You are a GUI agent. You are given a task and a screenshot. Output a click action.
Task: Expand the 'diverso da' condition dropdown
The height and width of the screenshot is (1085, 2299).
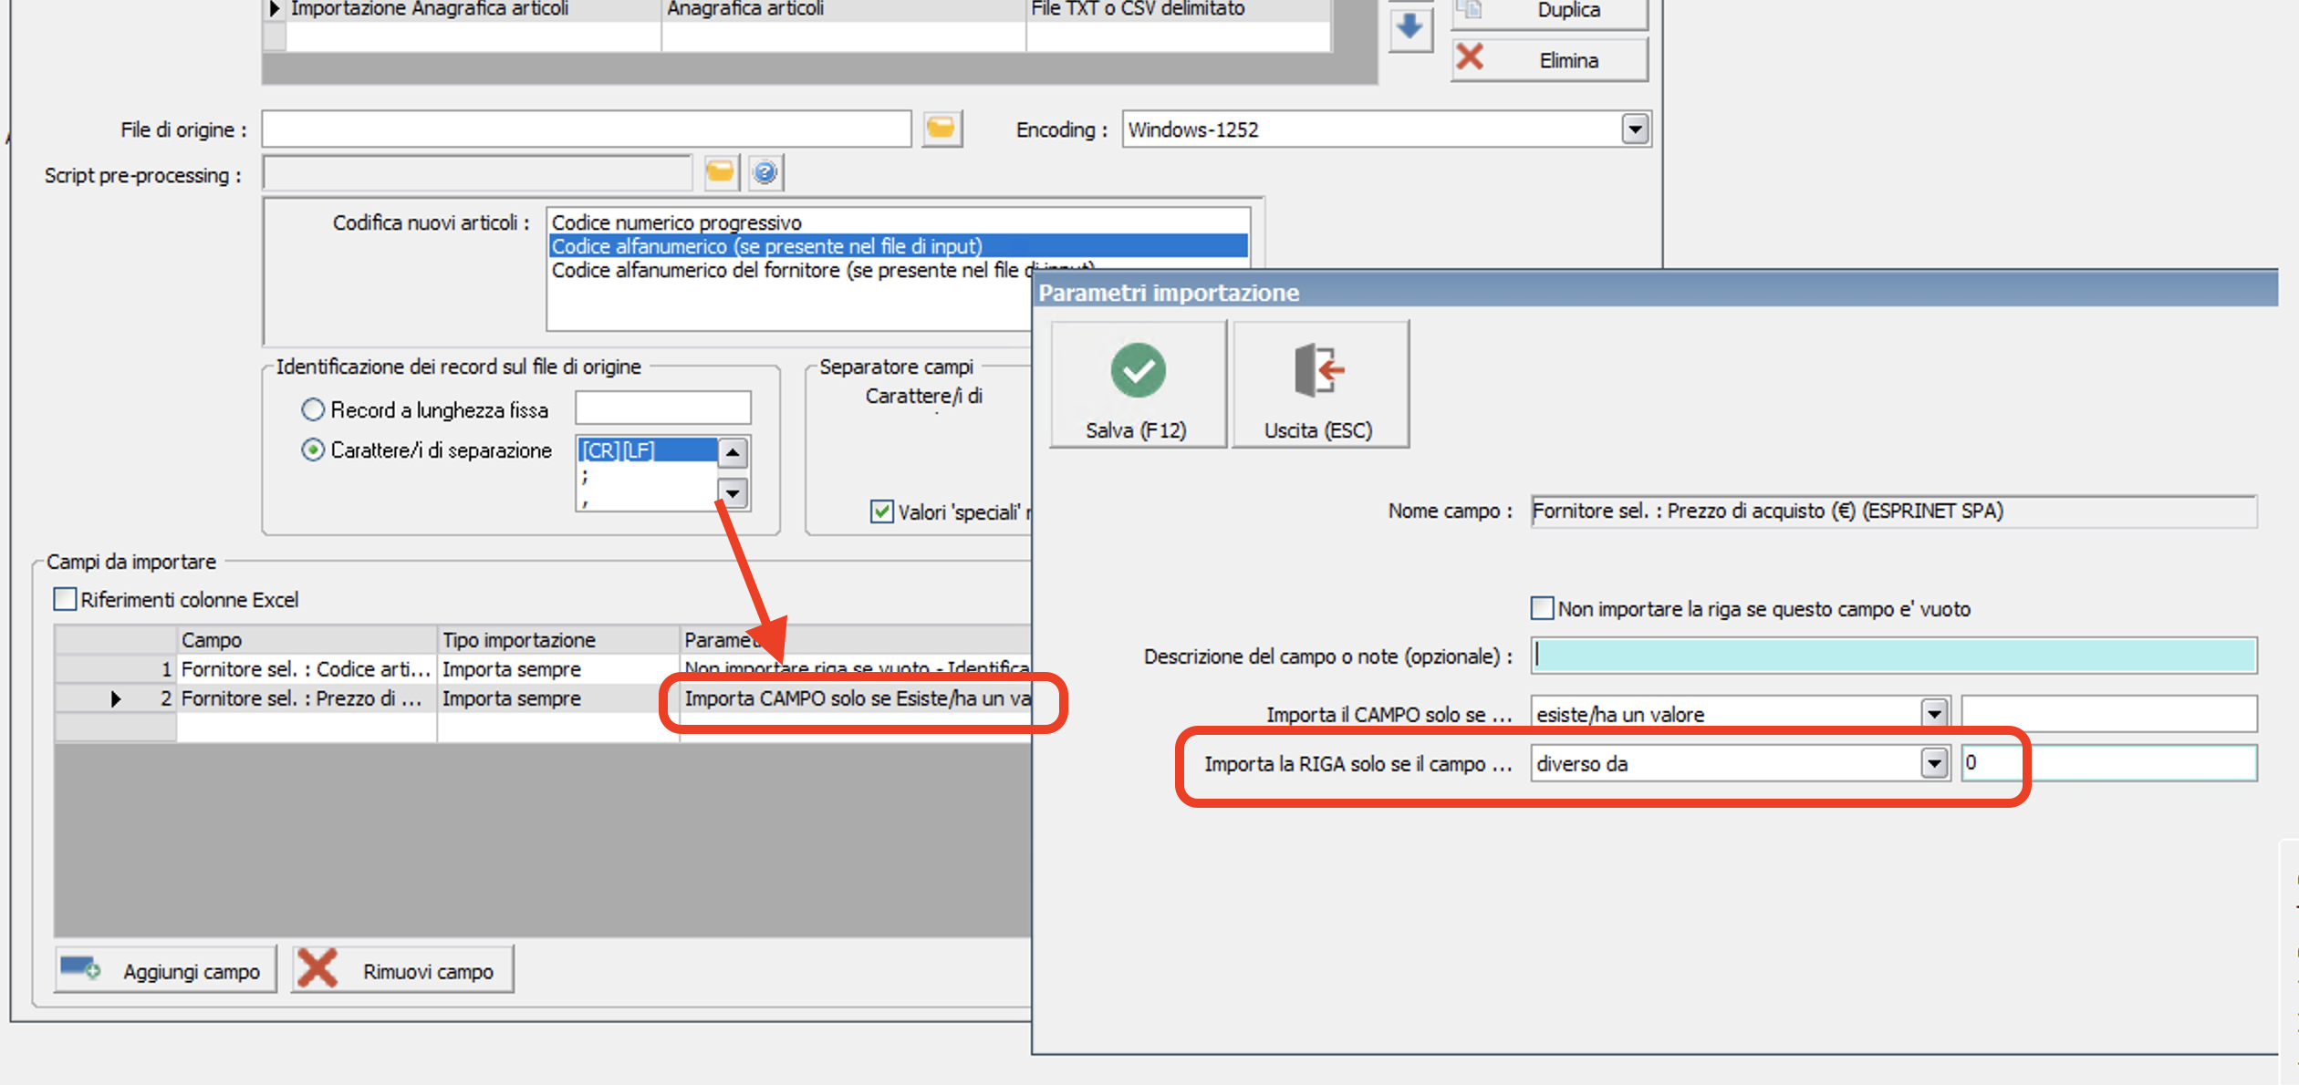(1934, 763)
